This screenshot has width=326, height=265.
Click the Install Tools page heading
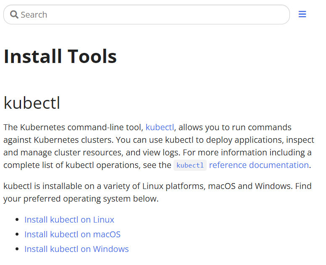60,56
